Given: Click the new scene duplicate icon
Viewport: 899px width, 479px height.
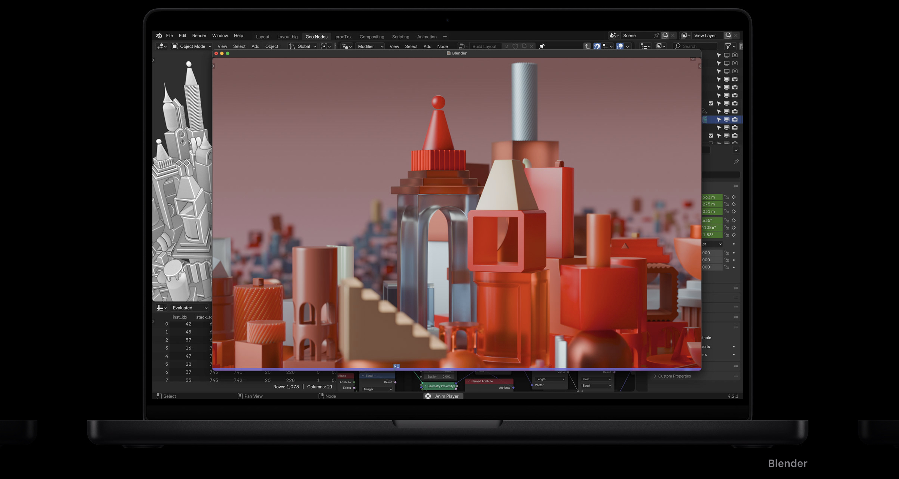Looking at the screenshot, I should point(665,36).
